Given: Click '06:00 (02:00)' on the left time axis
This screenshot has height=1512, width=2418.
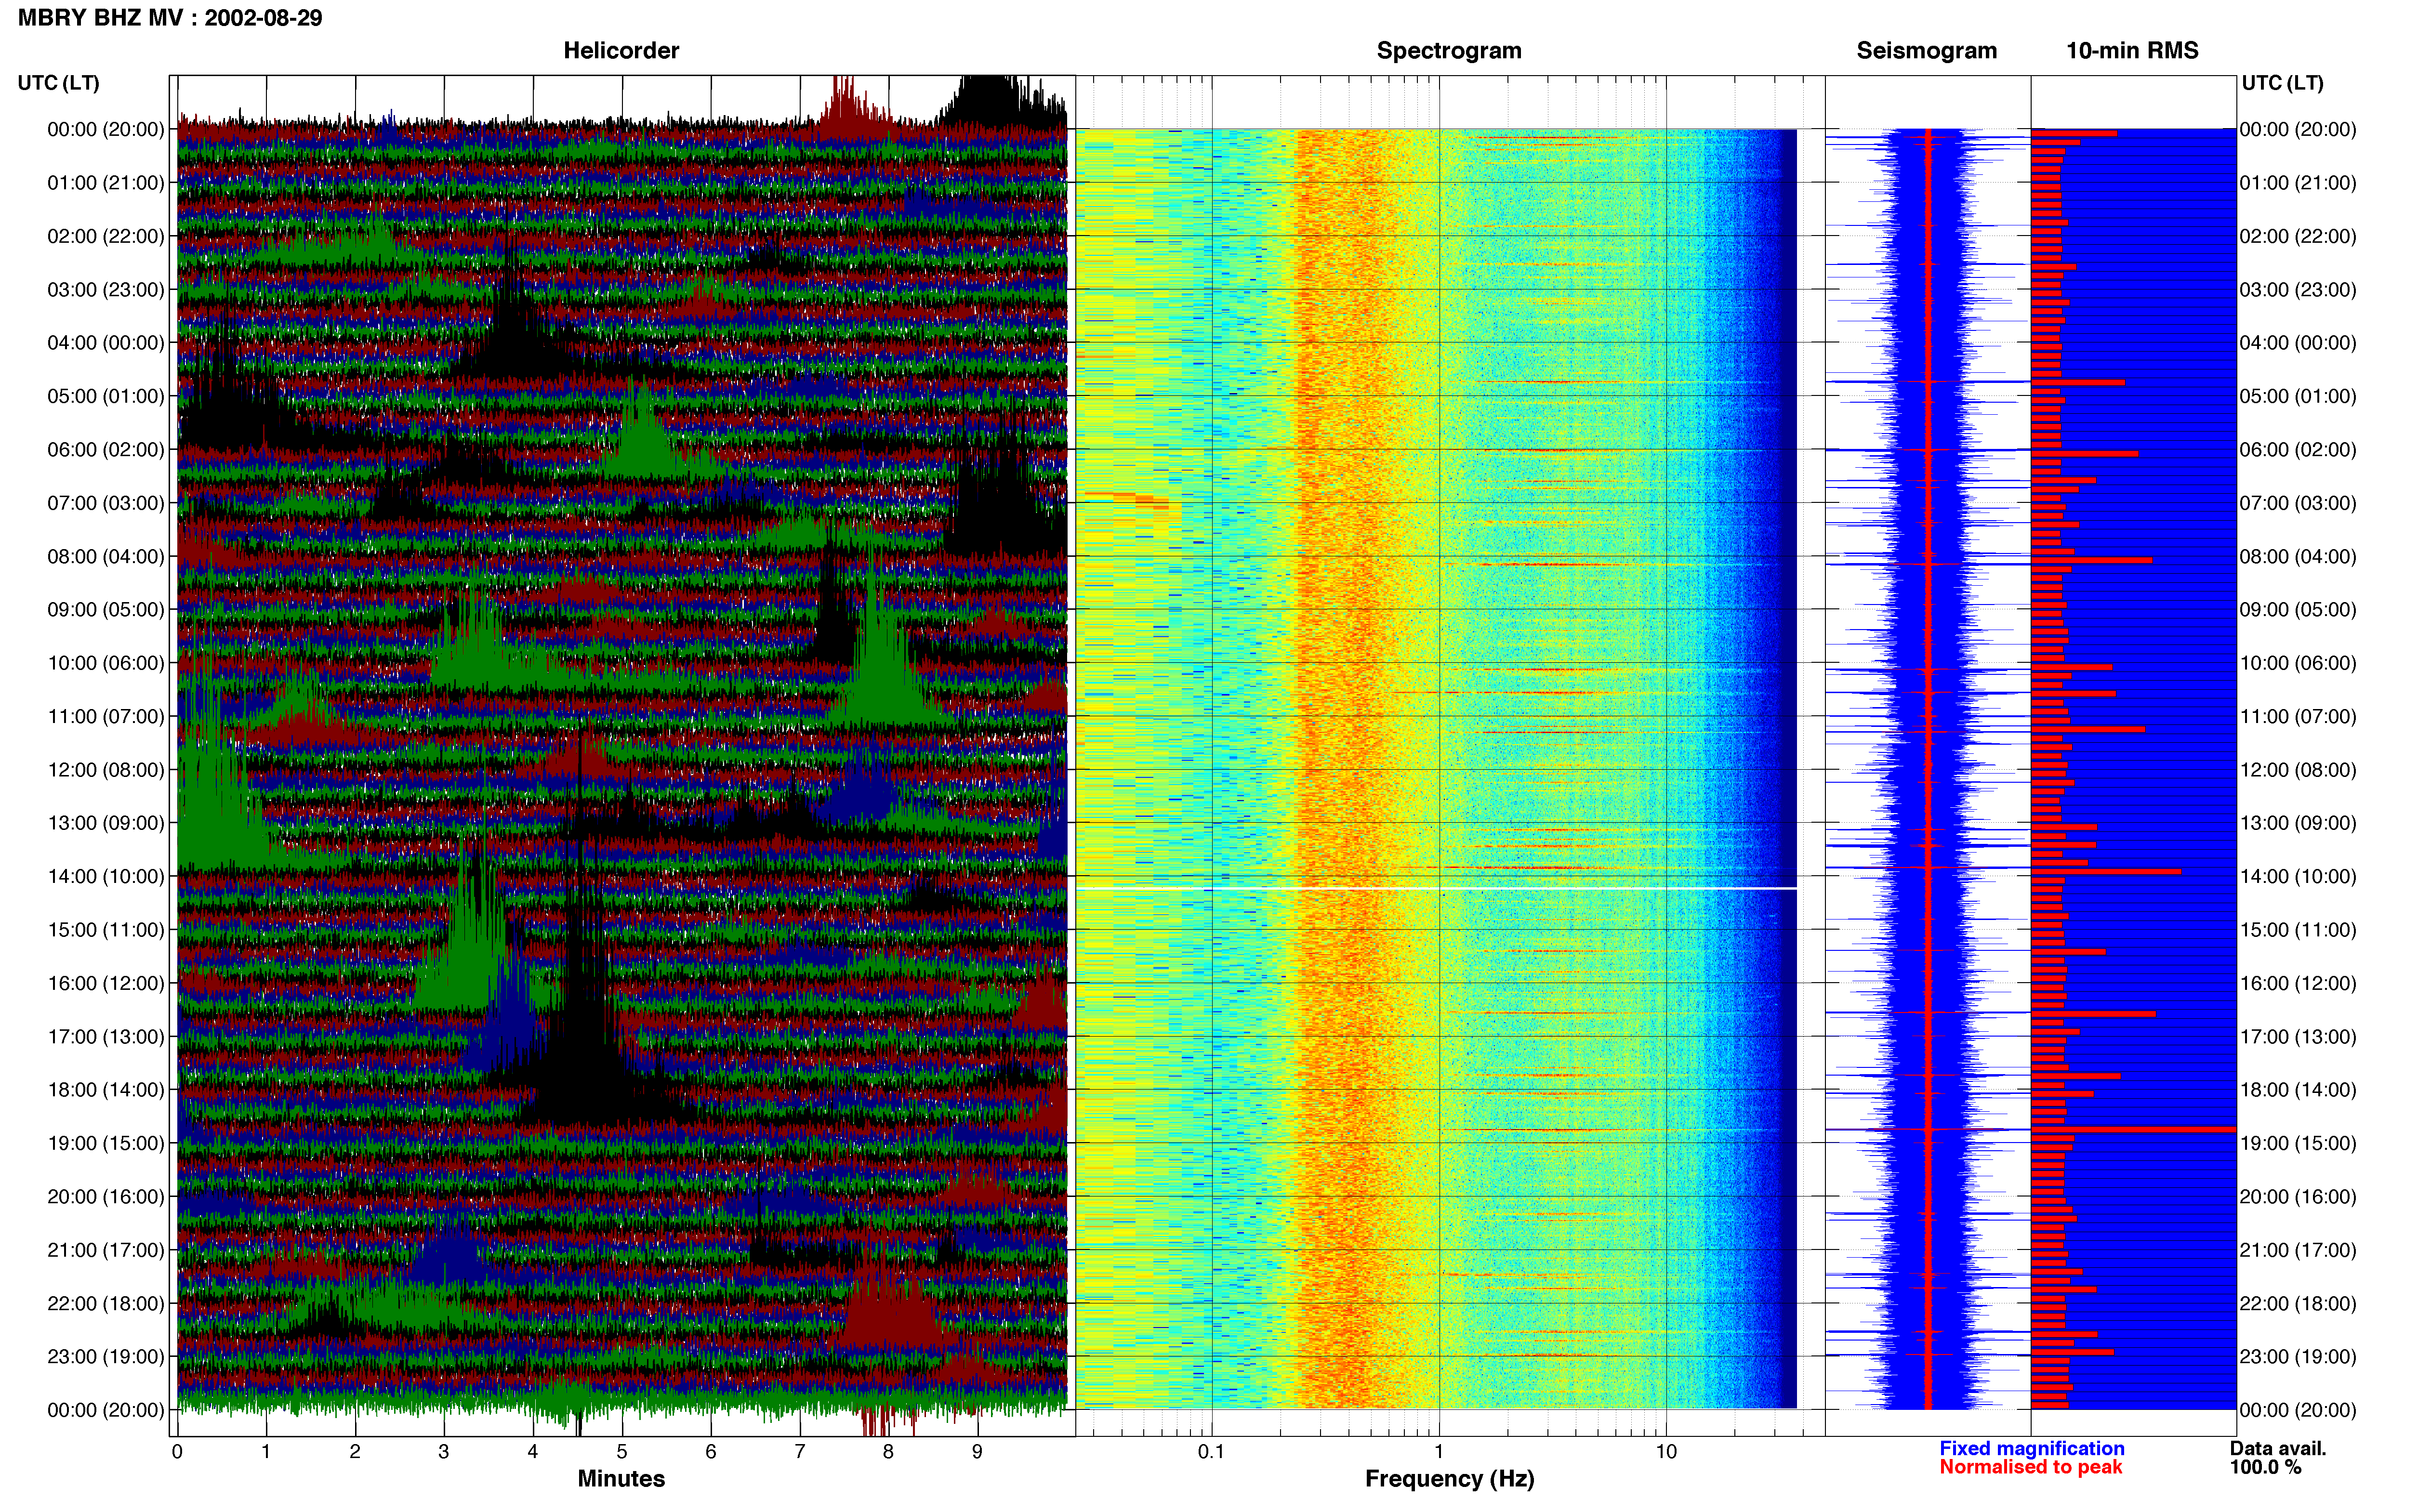Looking at the screenshot, I should point(106,450).
